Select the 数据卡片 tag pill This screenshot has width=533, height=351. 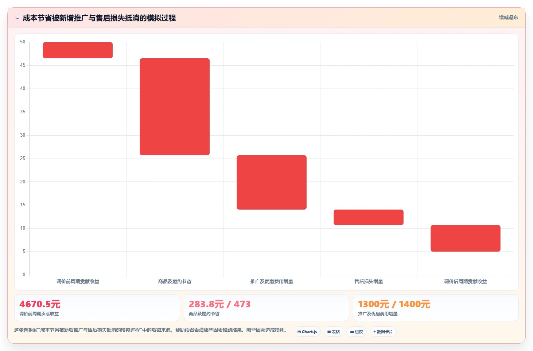(x=383, y=332)
